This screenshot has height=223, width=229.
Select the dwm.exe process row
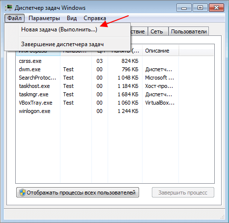[x=114, y=69]
